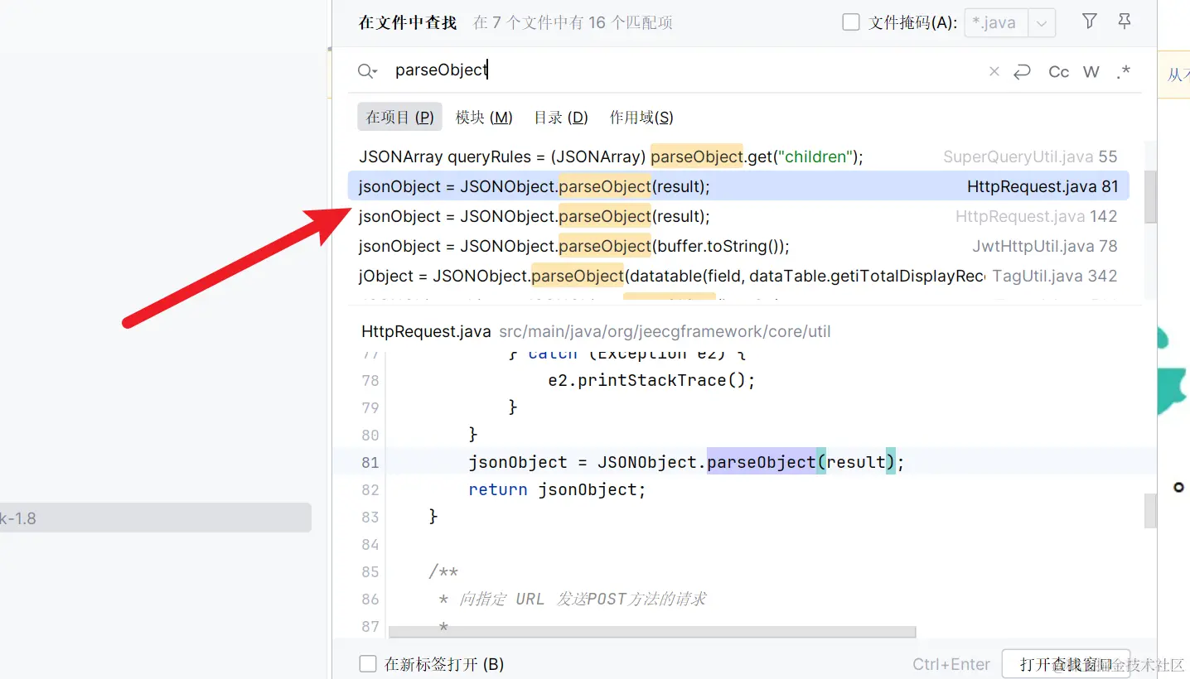The height and width of the screenshot is (679, 1190).
Task: Clear the search text with X icon
Action: [994, 72]
